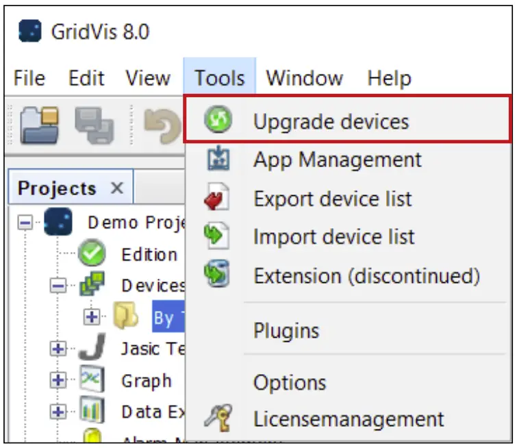This screenshot has width=517, height=448.
Task: Click the green Upgrade devices icon
Action: [x=218, y=121]
